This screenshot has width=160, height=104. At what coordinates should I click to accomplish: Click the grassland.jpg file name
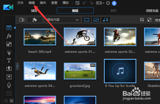click(80, 86)
